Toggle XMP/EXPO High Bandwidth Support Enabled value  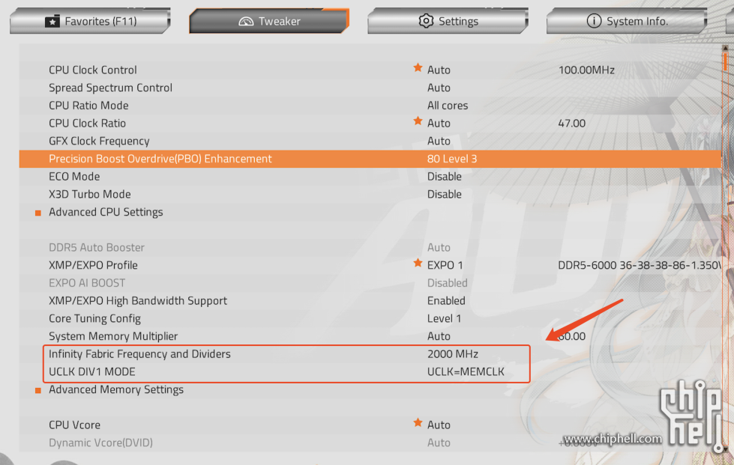coord(446,301)
